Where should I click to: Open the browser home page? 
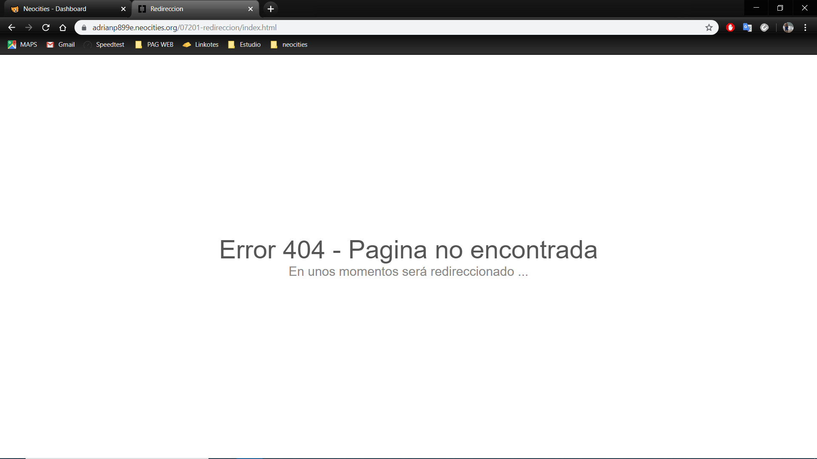pyautogui.click(x=63, y=28)
